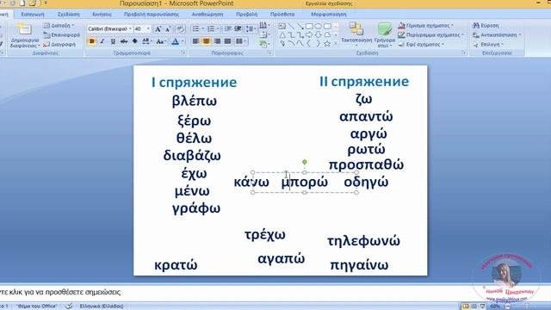This screenshot has height=310, width=551.
Task: Select the Oval shape
Action: pyautogui.click(x=319, y=27)
